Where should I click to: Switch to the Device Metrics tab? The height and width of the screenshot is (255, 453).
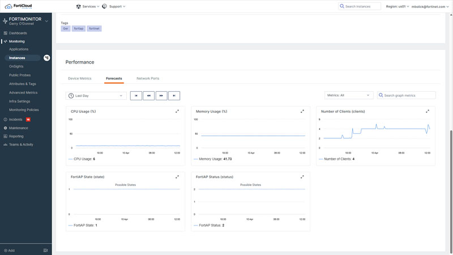(x=80, y=78)
